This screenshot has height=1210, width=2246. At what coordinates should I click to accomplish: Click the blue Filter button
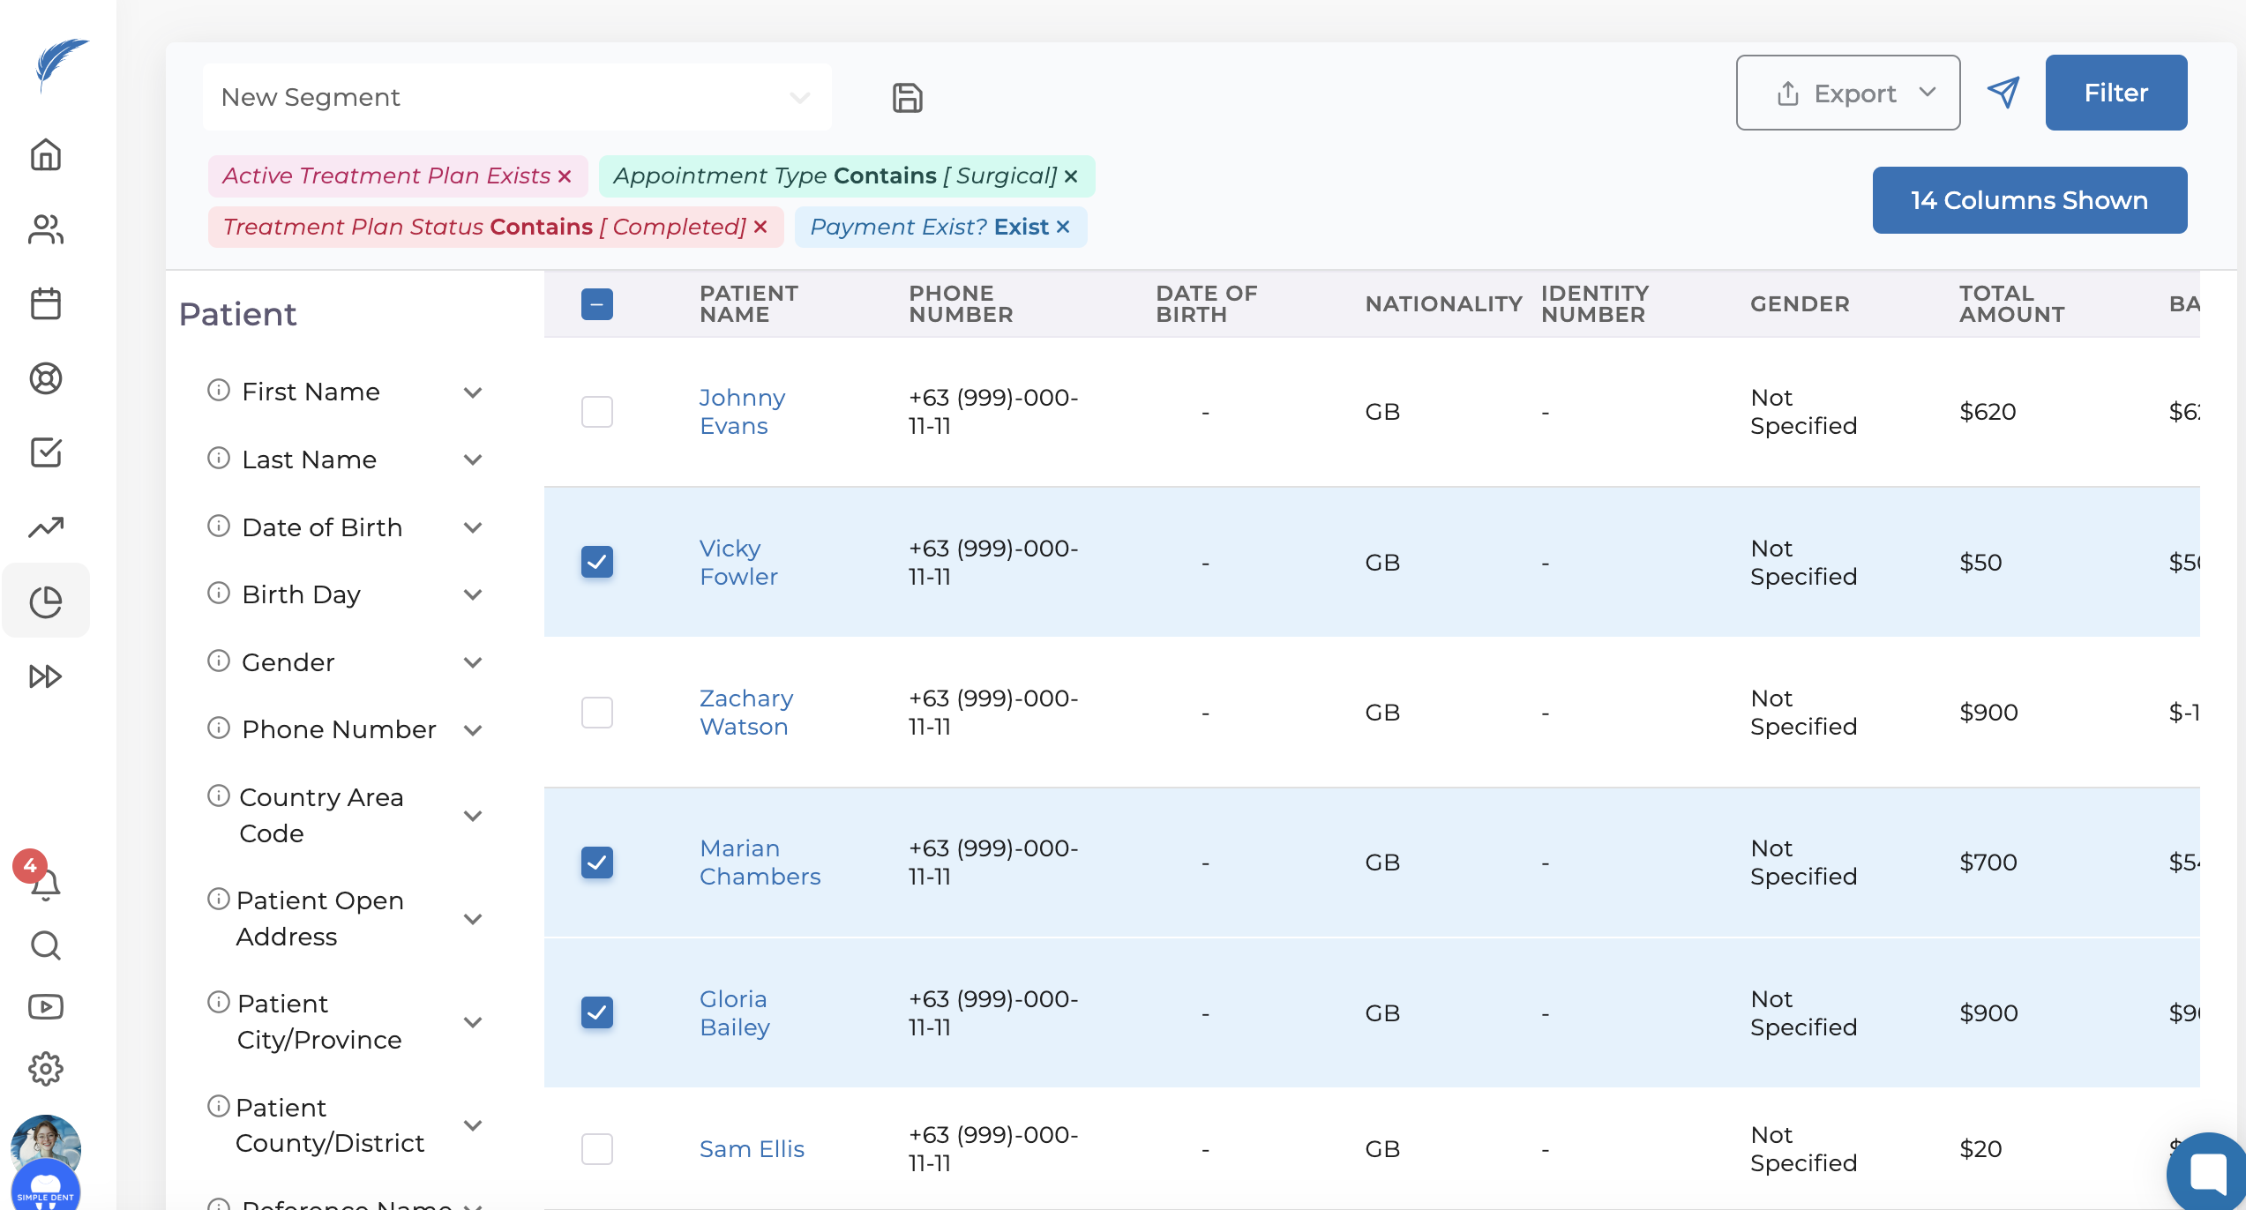tap(2115, 93)
